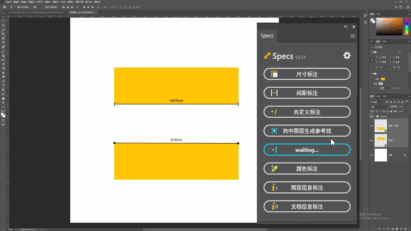Hide the [specs] group layer
This screenshot has height=231, width=411.
(x=371, y=116)
